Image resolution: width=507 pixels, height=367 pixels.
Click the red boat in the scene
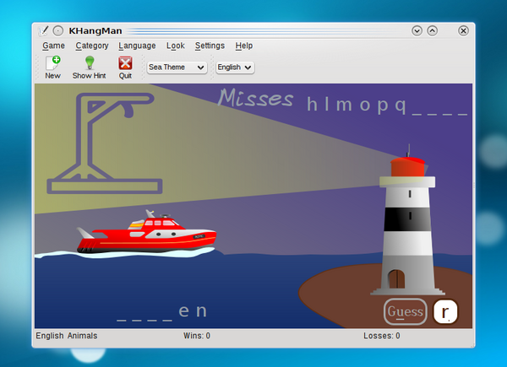tap(147, 235)
